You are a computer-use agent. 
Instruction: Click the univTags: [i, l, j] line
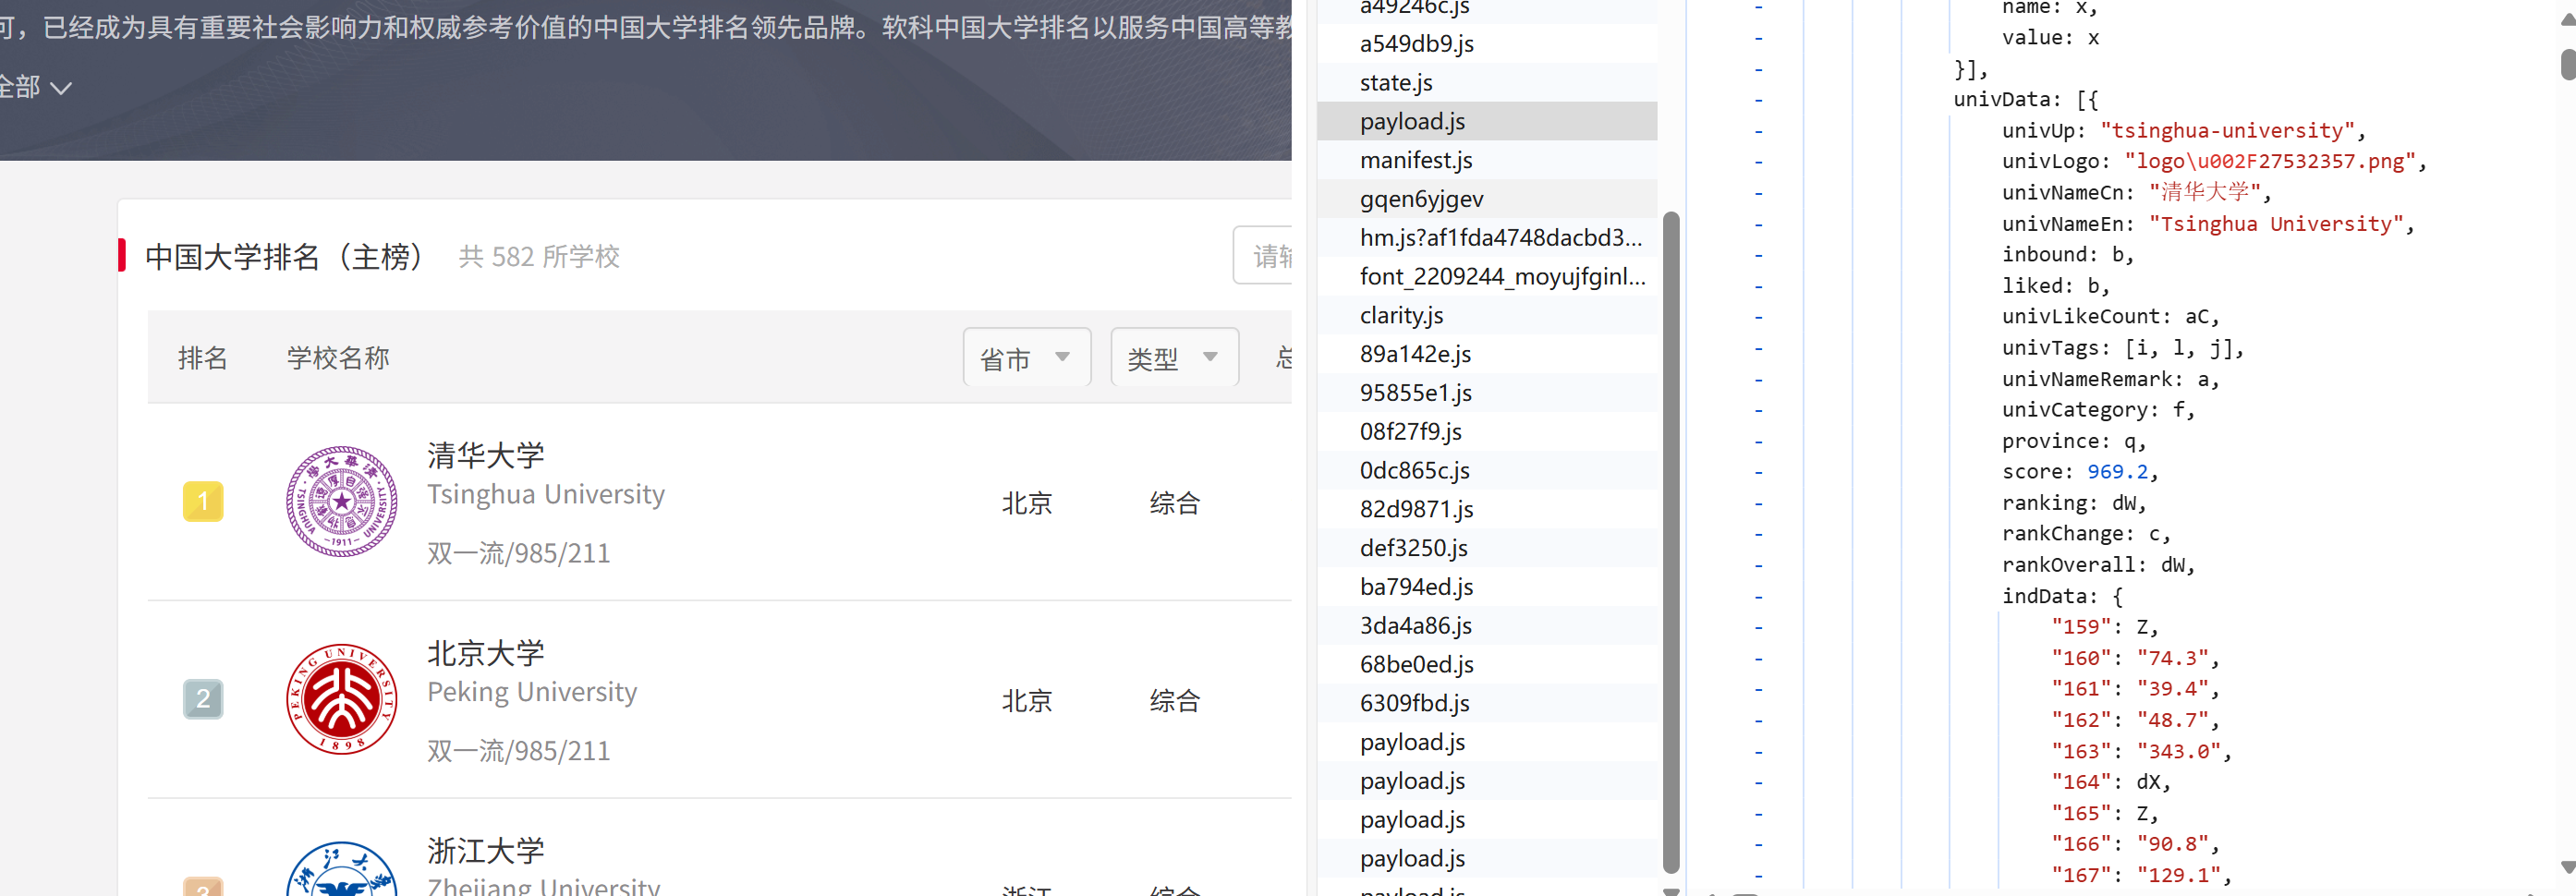[x=2122, y=347]
